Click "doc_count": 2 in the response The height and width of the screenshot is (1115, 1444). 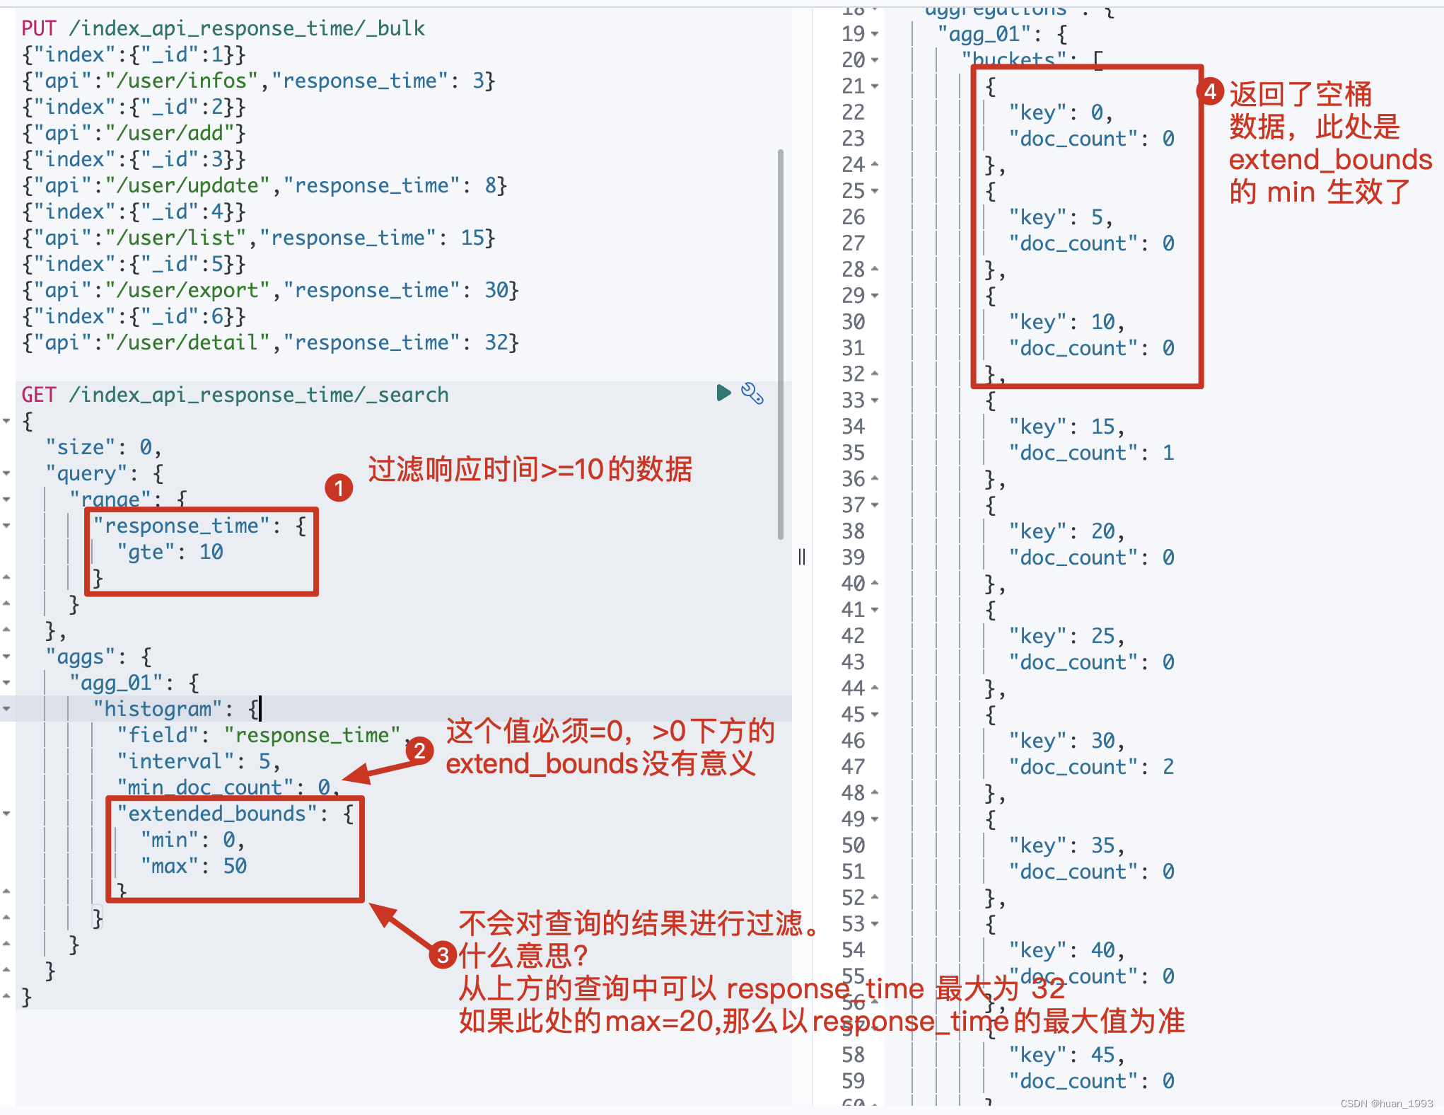click(1091, 767)
